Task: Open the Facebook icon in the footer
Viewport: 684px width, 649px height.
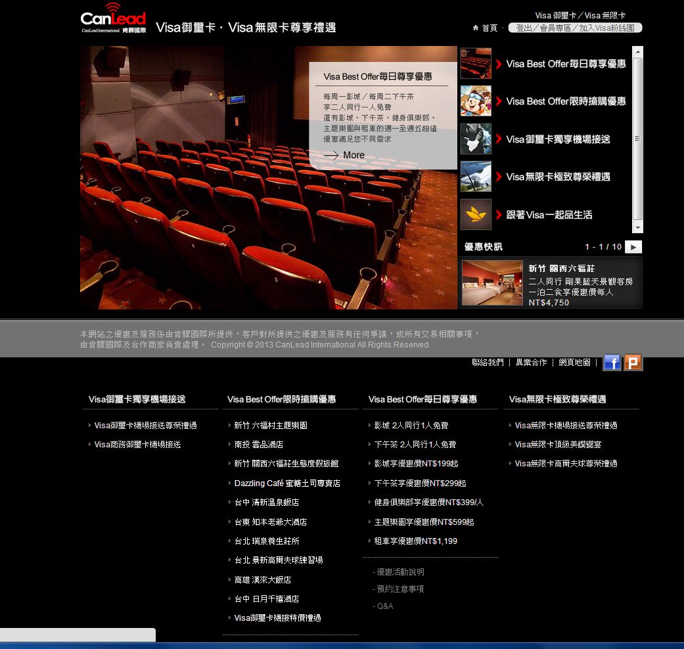Action: point(612,363)
